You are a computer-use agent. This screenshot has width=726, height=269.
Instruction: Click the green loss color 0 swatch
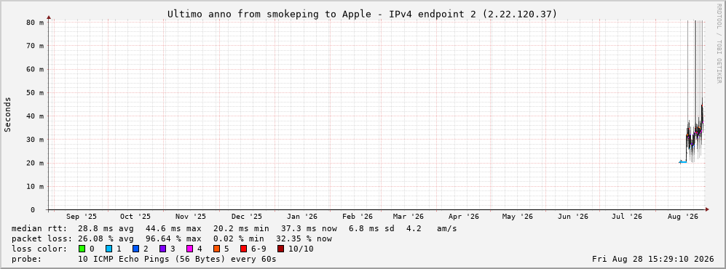[x=82, y=249]
